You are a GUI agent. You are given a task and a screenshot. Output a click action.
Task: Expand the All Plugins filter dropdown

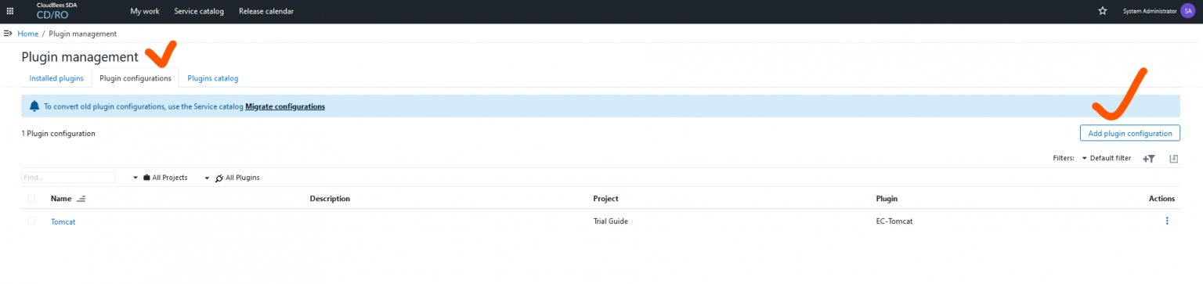(232, 178)
